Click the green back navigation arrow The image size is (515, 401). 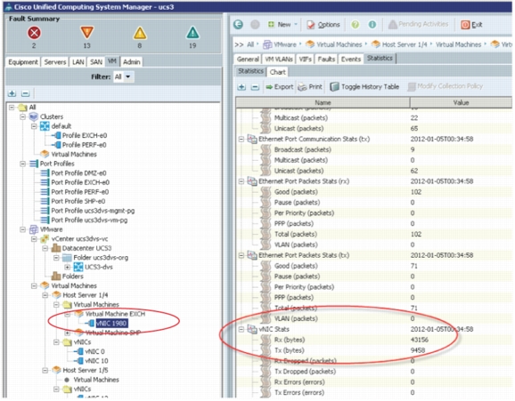pyautogui.click(x=238, y=25)
